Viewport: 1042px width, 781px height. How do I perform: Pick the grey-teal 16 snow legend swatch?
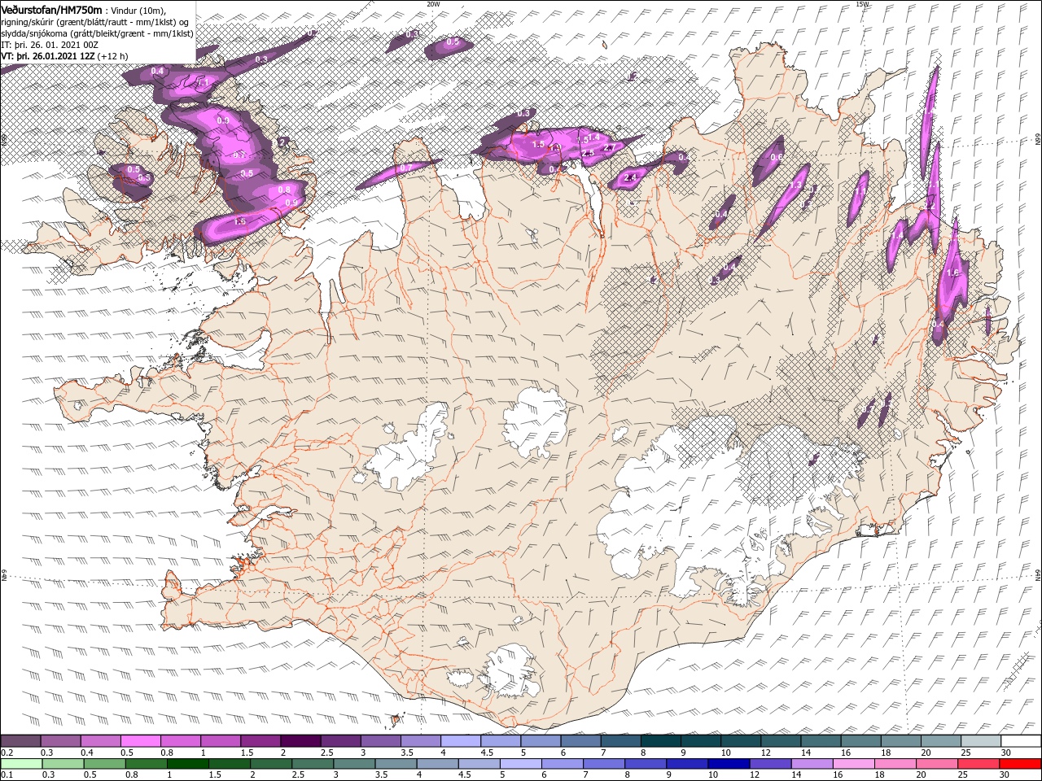point(861,741)
